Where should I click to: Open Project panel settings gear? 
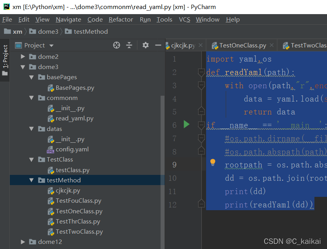(145, 45)
